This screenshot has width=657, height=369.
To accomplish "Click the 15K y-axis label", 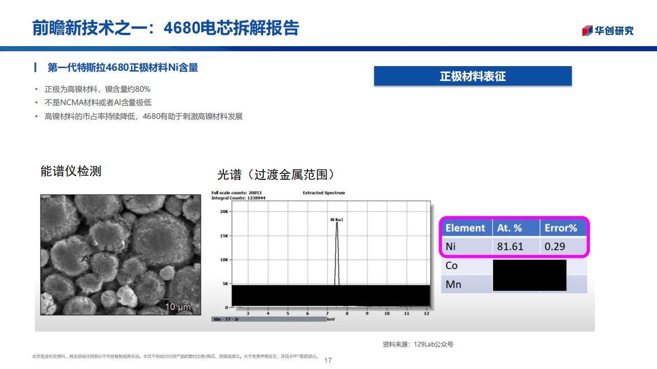I will point(224,236).
